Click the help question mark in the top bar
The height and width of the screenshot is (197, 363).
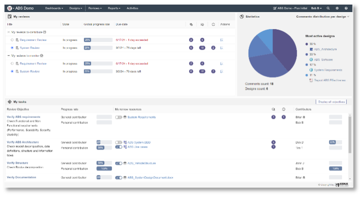346,8
